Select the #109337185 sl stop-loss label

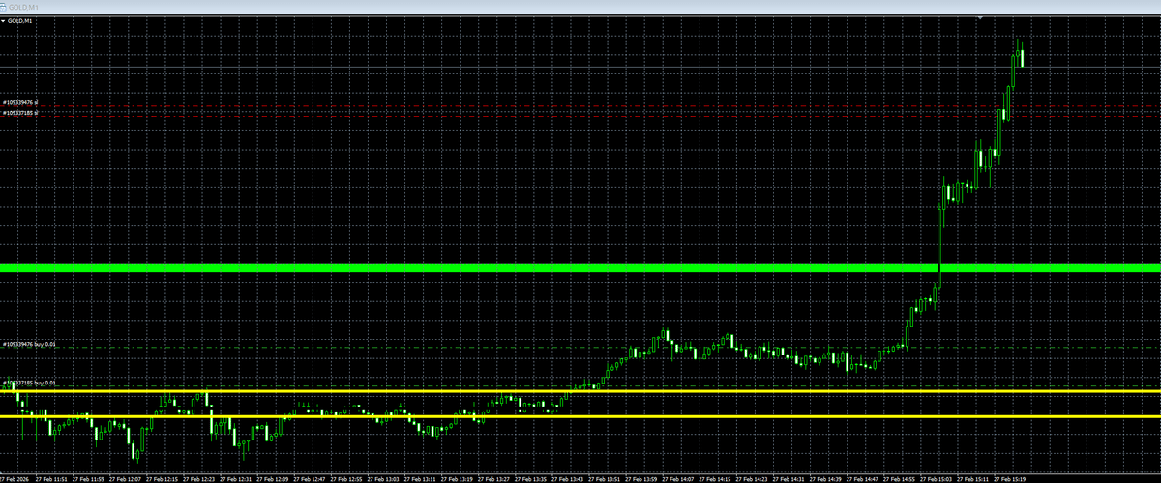coord(19,113)
